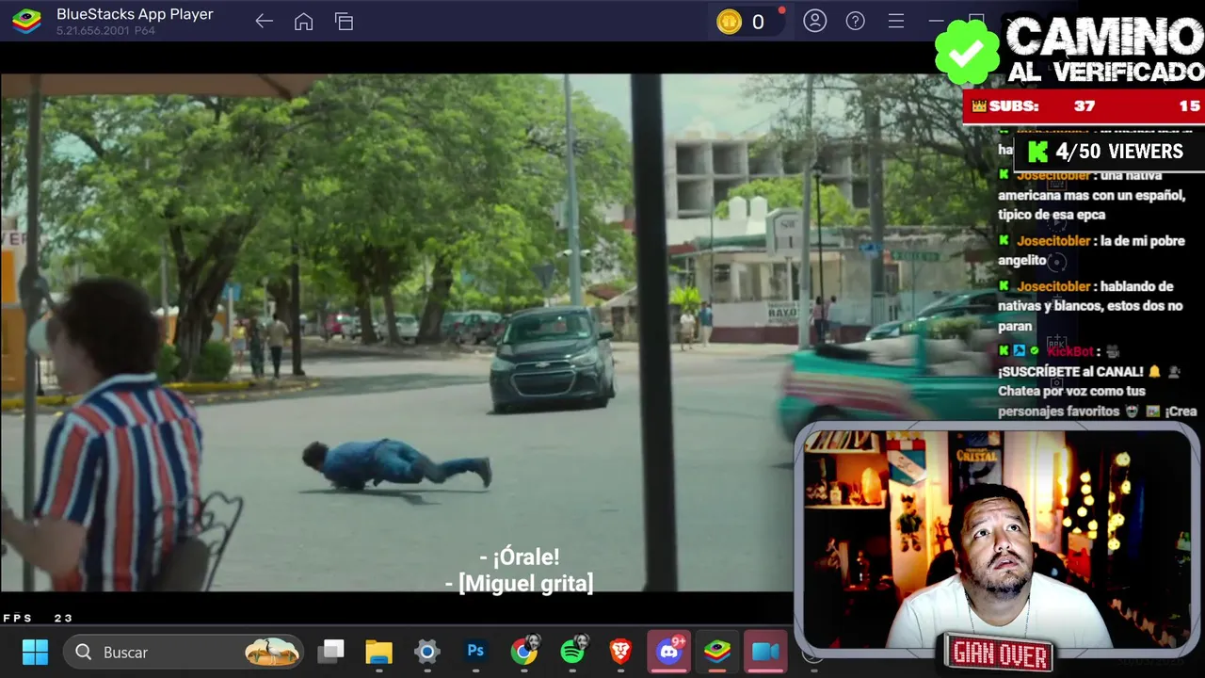Click the BlueStacks logo in title bar
Viewport: 1205px width, 678px height.
coord(26,22)
